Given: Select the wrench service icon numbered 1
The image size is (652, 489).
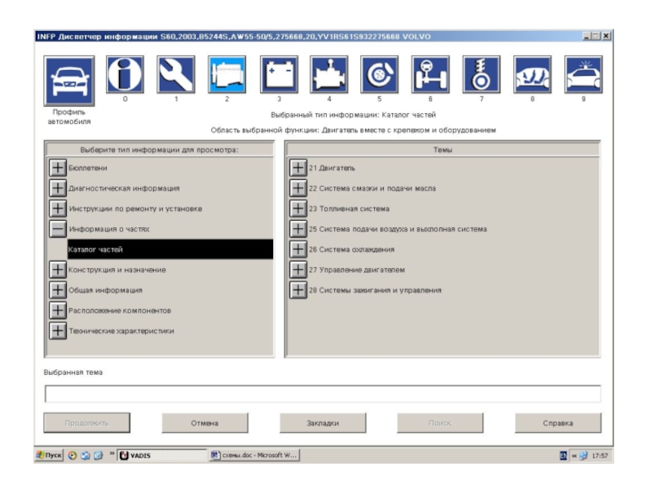Looking at the screenshot, I should [176, 74].
